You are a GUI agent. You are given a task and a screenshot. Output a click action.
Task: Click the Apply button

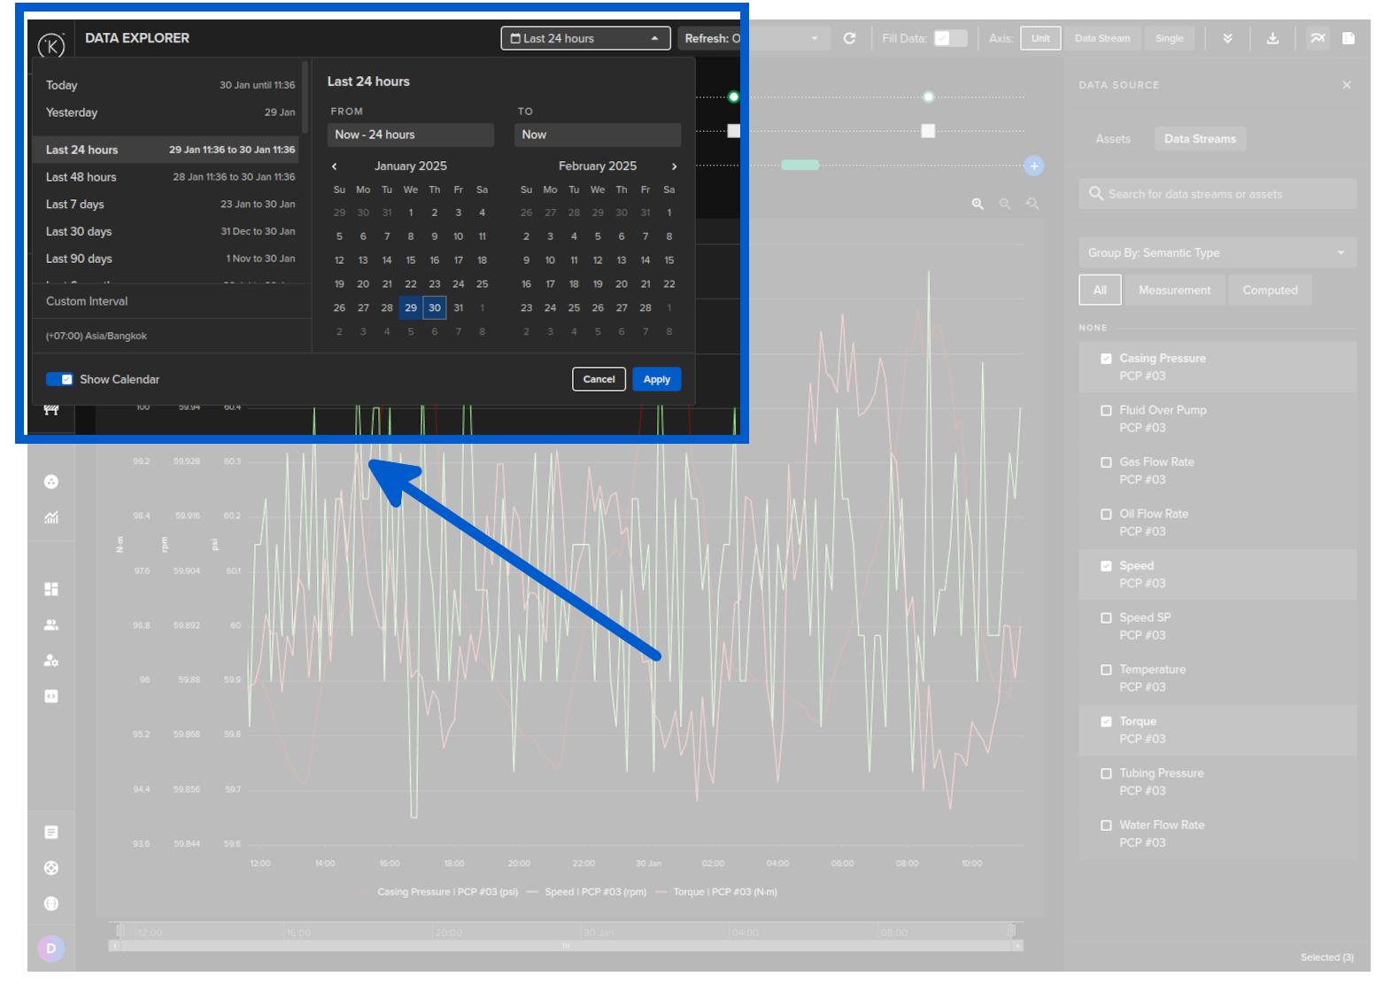(656, 379)
